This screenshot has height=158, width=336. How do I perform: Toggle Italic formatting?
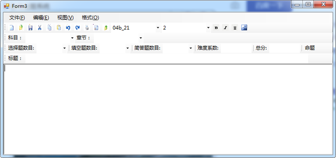pyautogui.click(x=226, y=28)
